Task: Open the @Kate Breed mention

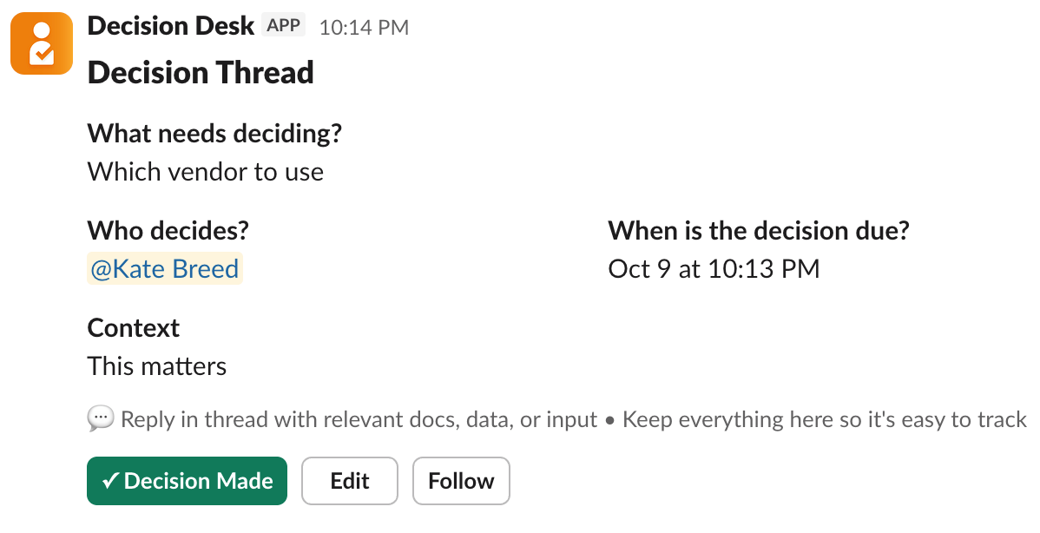Action: 165,269
